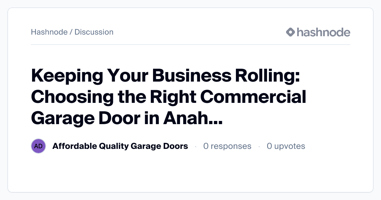
Task: Select the Discussion breadcrumb item
Action: coord(94,32)
